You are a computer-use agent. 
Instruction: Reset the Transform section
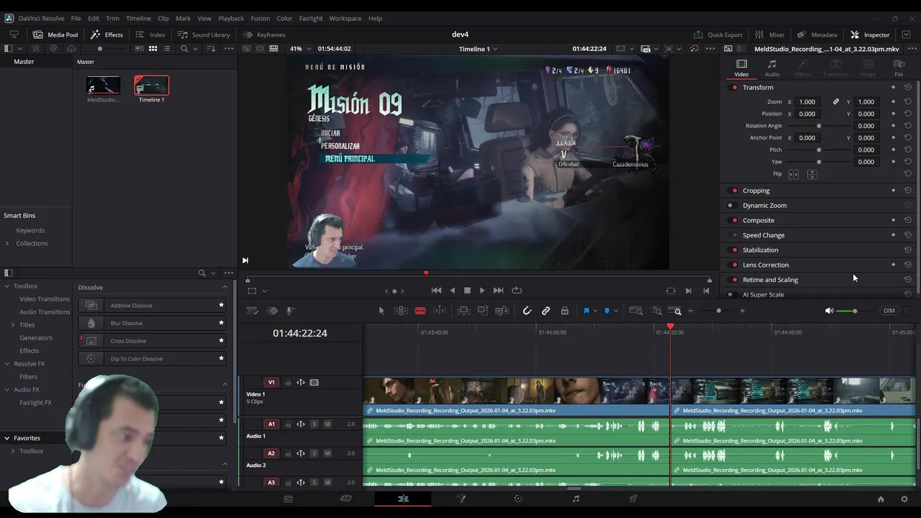908,87
